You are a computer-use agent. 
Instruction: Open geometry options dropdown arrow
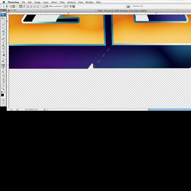(x=47, y=6)
